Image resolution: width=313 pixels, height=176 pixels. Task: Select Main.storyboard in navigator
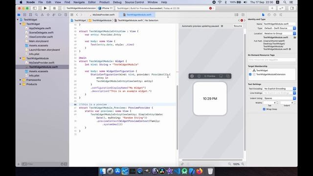point(39,41)
